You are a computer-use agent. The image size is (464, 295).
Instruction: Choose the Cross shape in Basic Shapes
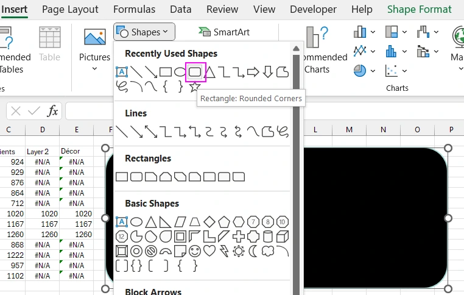coord(239,236)
